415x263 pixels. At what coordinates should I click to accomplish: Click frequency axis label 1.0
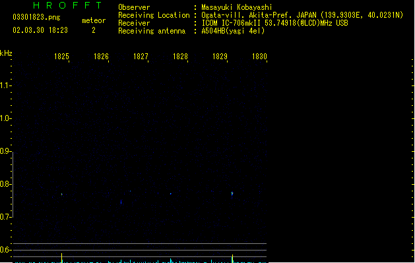tap(5, 118)
